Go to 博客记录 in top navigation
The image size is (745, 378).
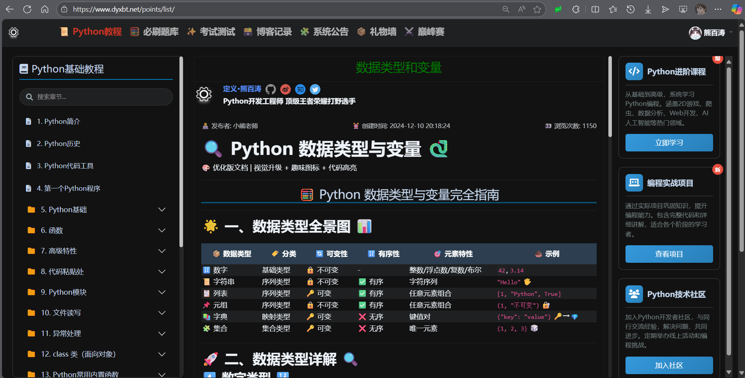[x=268, y=32]
